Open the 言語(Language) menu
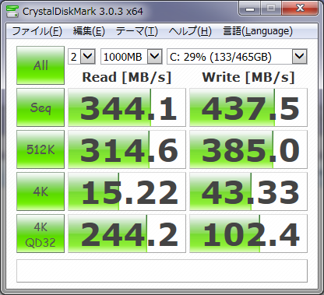324x295 pixels. click(x=258, y=31)
